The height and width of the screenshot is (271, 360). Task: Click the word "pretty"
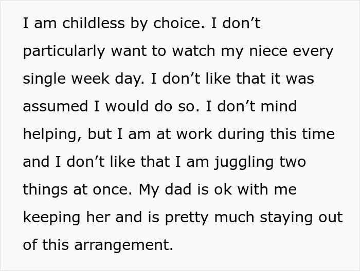tap(186, 218)
